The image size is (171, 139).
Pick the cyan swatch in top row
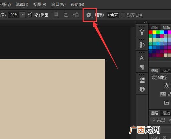pyautogui.click(x=162, y=32)
